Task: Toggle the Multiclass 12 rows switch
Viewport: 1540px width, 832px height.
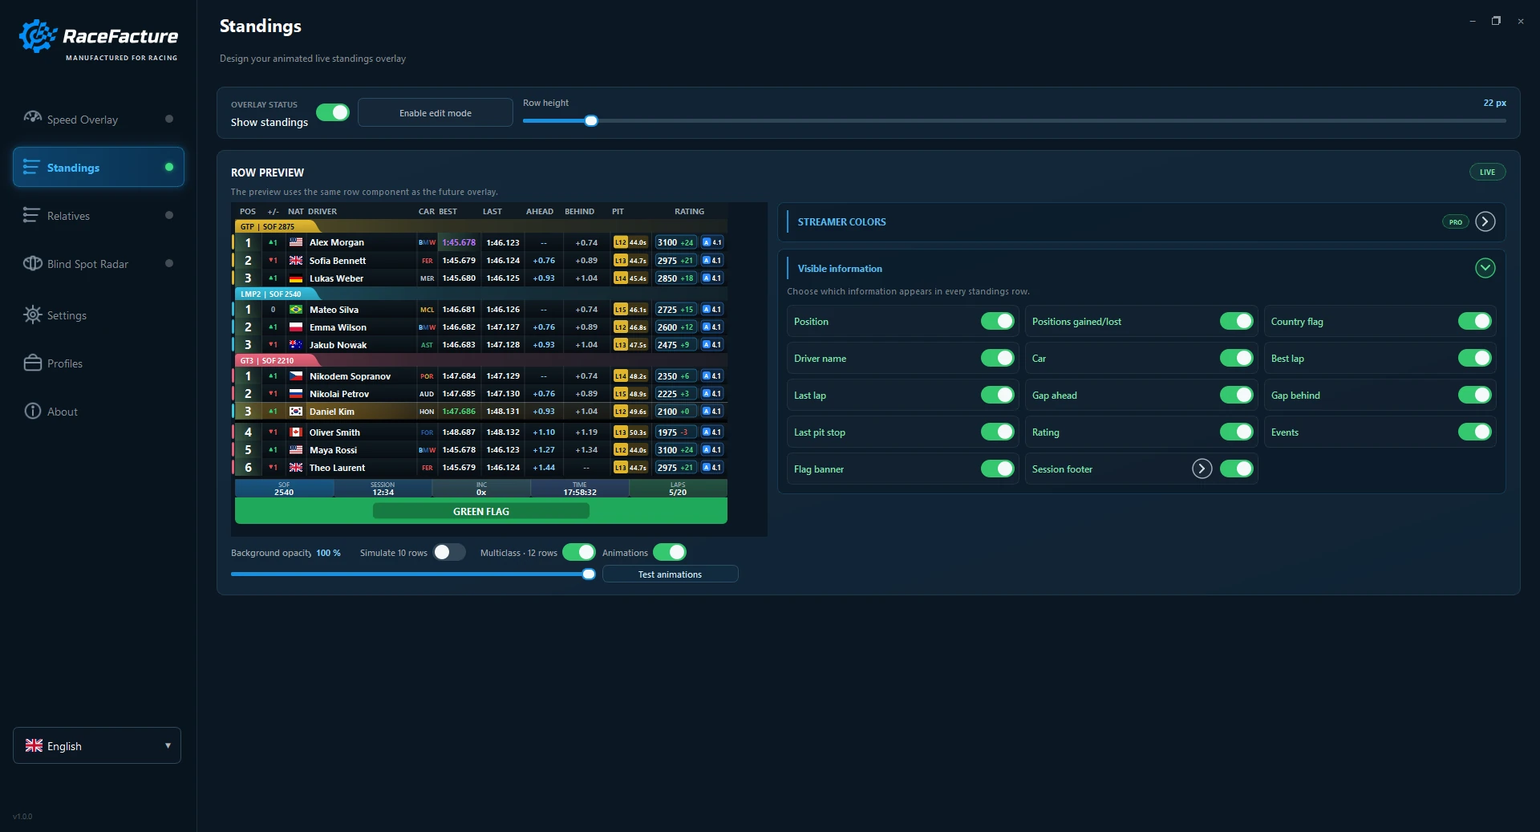Action: coord(579,552)
